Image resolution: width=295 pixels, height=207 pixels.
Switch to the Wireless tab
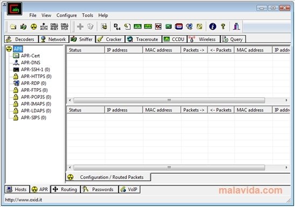click(204, 39)
